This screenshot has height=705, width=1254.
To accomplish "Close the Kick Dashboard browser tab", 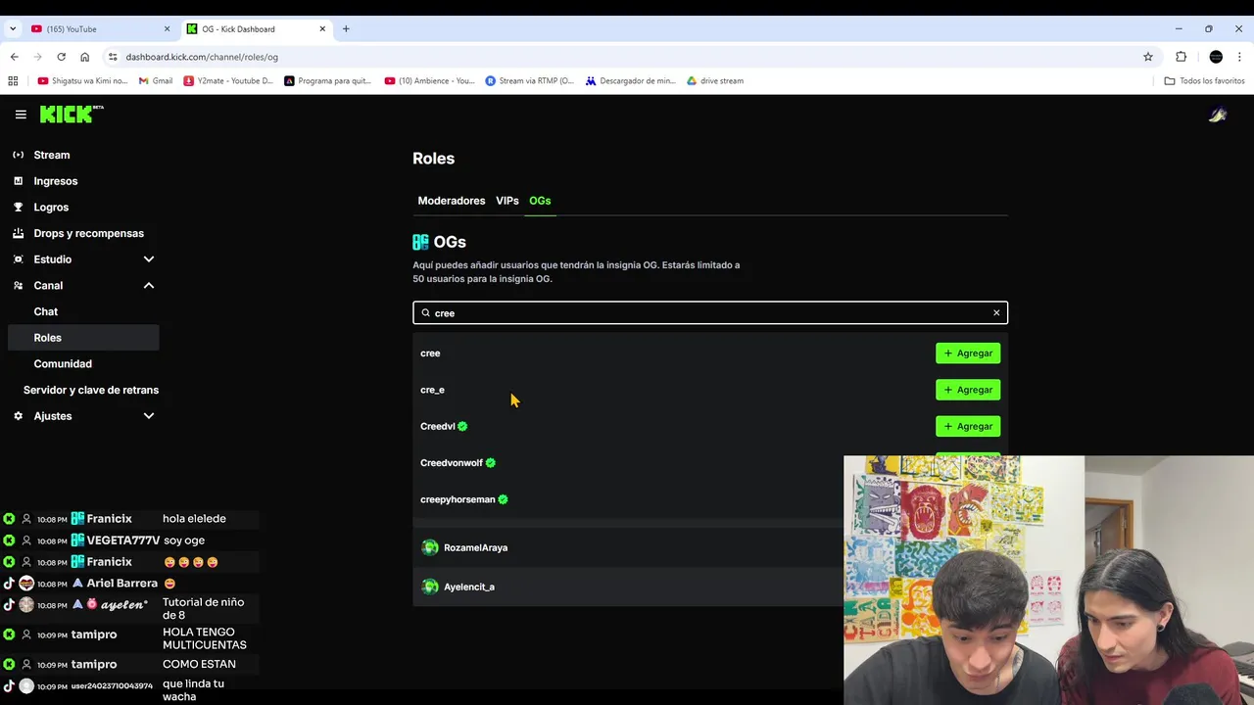I will [x=322, y=29].
